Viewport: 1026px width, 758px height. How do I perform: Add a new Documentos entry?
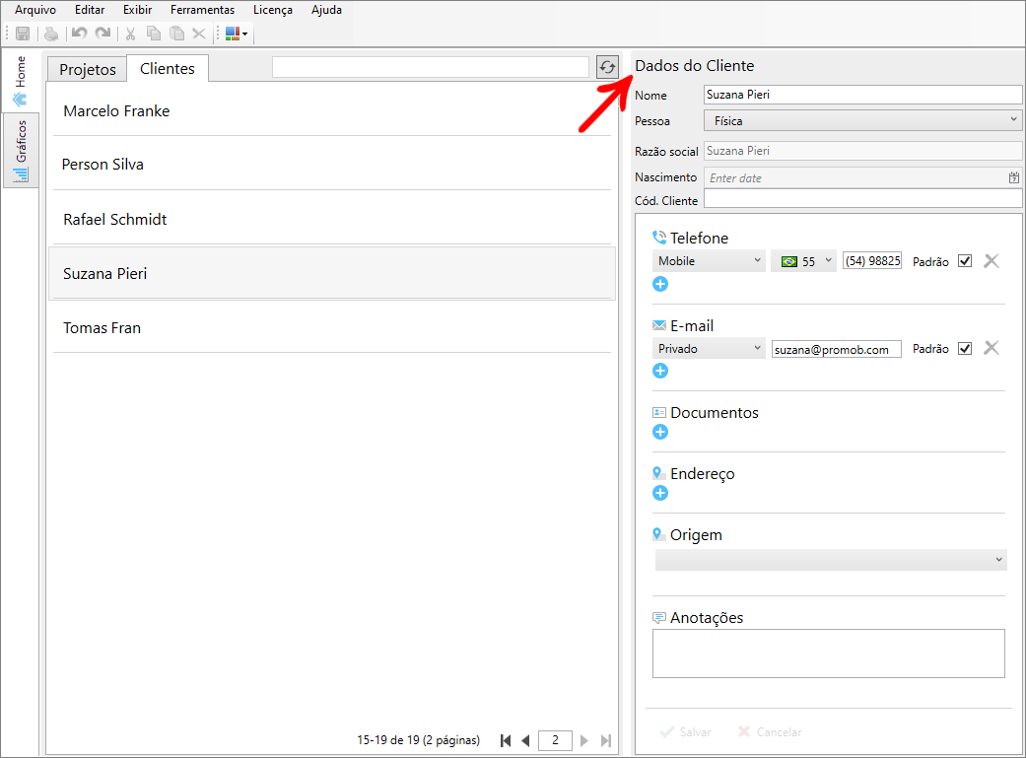coord(660,432)
